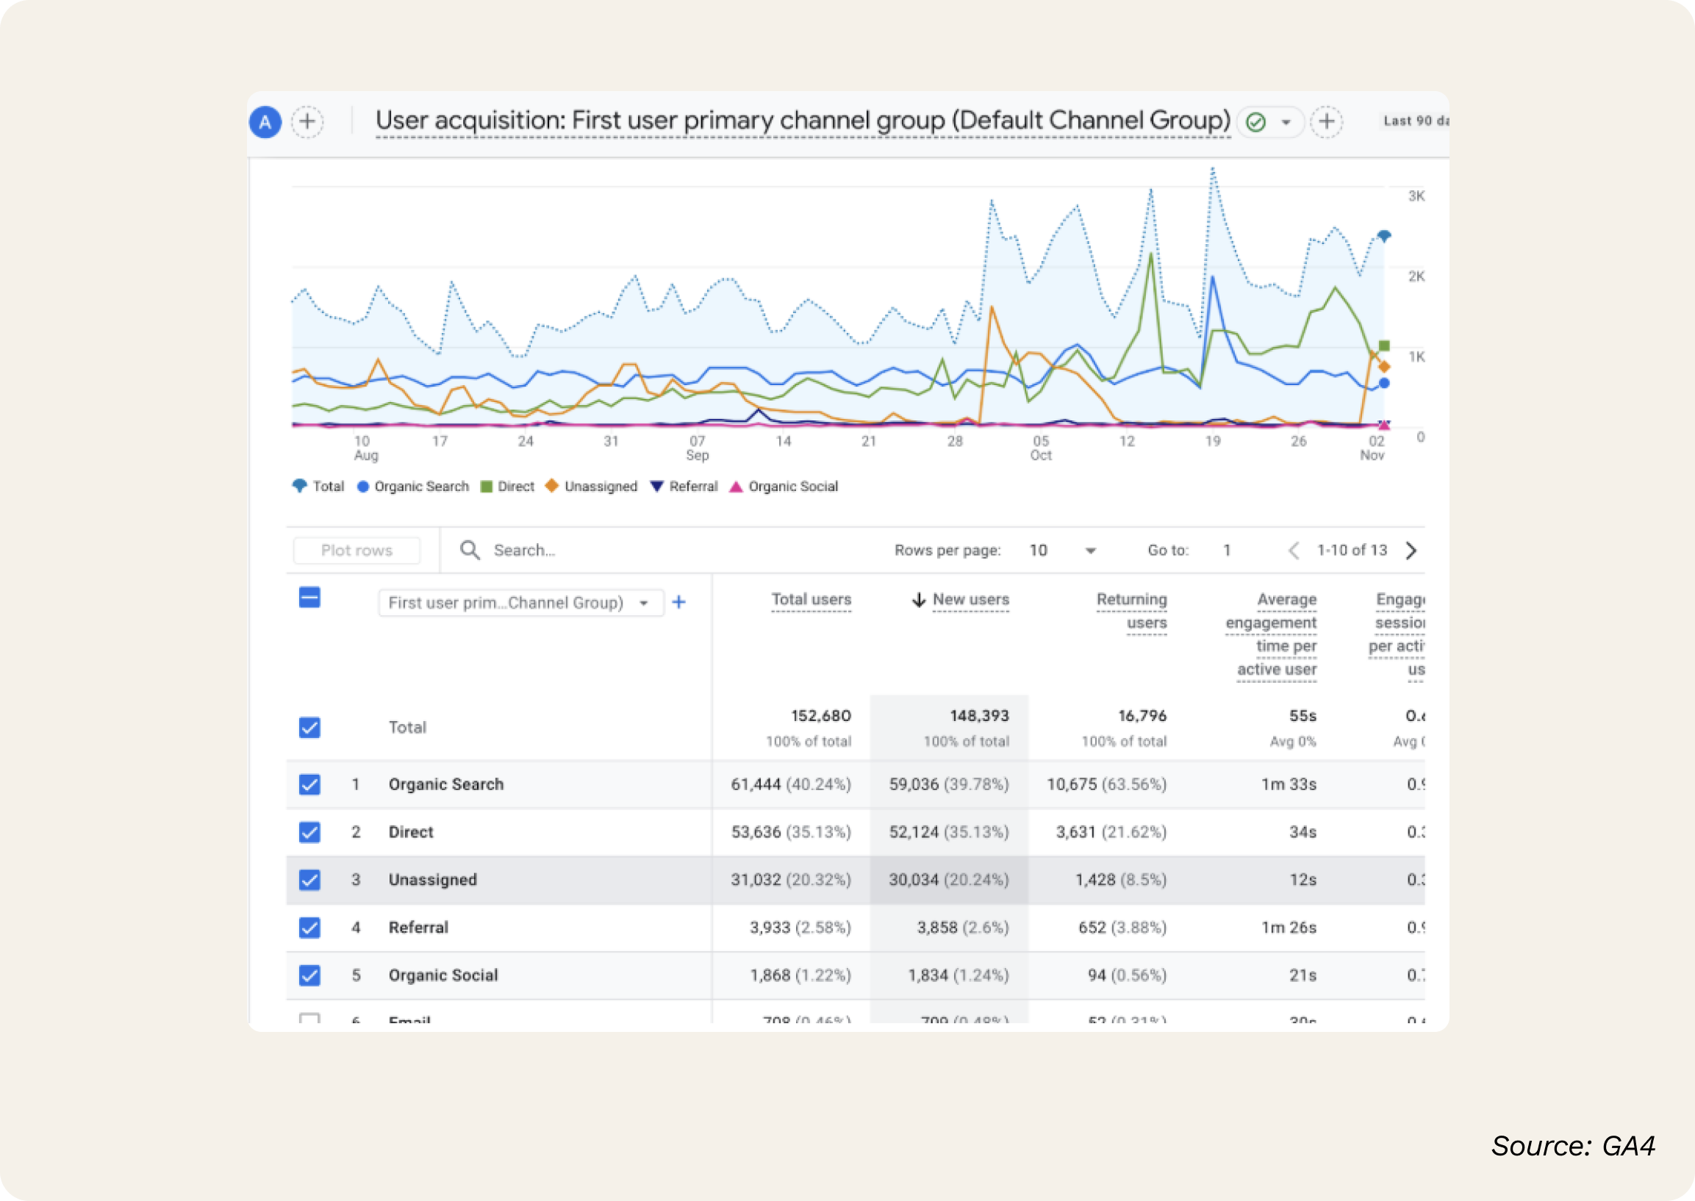Go to the previous page of table rows
The width and height of the screenshot is (1695, 1201).
1294,551
